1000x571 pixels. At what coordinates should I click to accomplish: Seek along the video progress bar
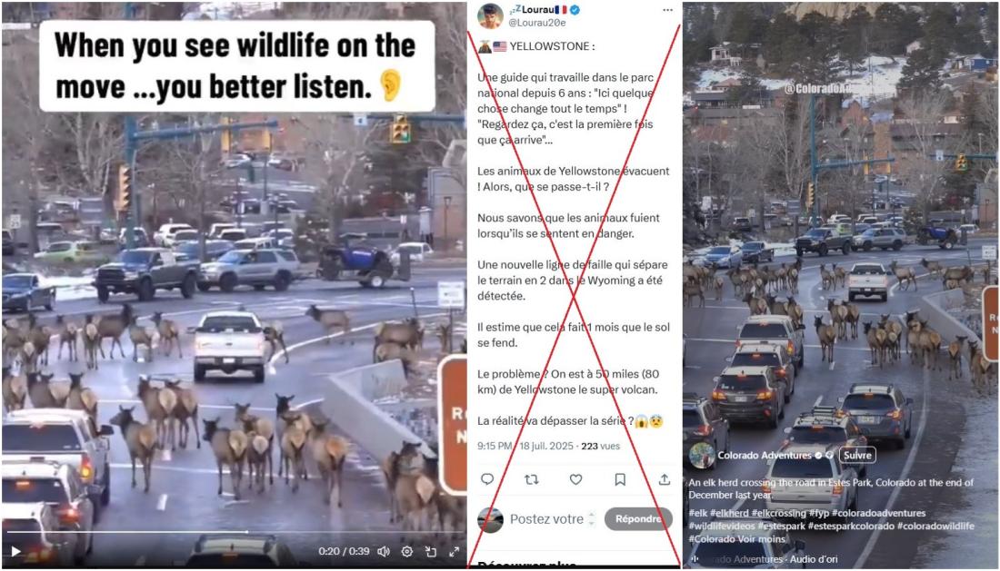coord(233,532)
